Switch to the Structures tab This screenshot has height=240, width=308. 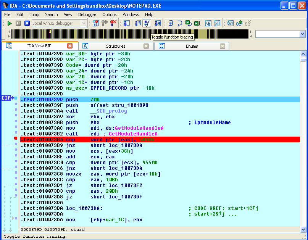click(x=116, y=46)
